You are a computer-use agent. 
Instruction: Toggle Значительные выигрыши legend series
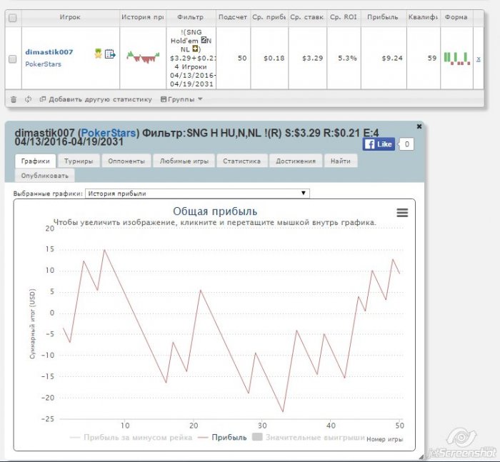(x=309, y=437)
